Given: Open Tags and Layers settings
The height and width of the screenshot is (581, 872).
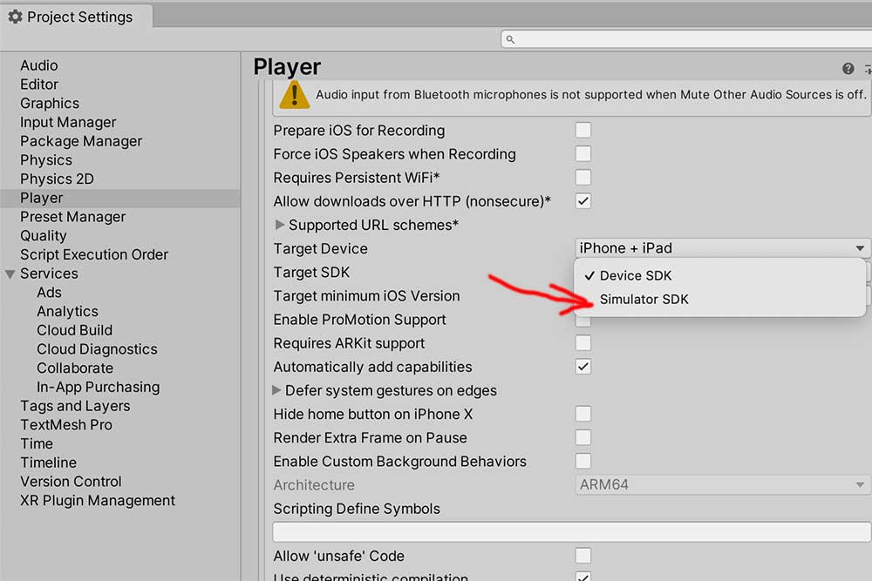Looking at the screenshot, I should pos(75,406).
